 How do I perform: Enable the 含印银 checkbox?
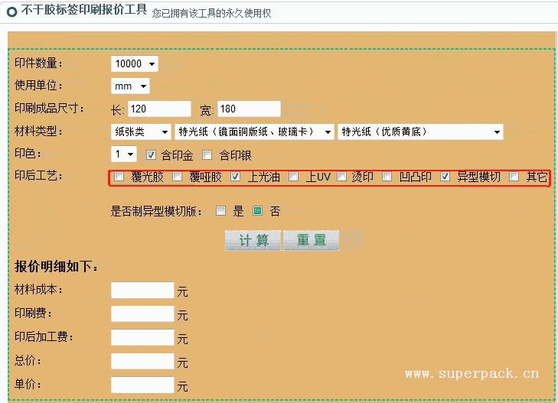[207, 154]
